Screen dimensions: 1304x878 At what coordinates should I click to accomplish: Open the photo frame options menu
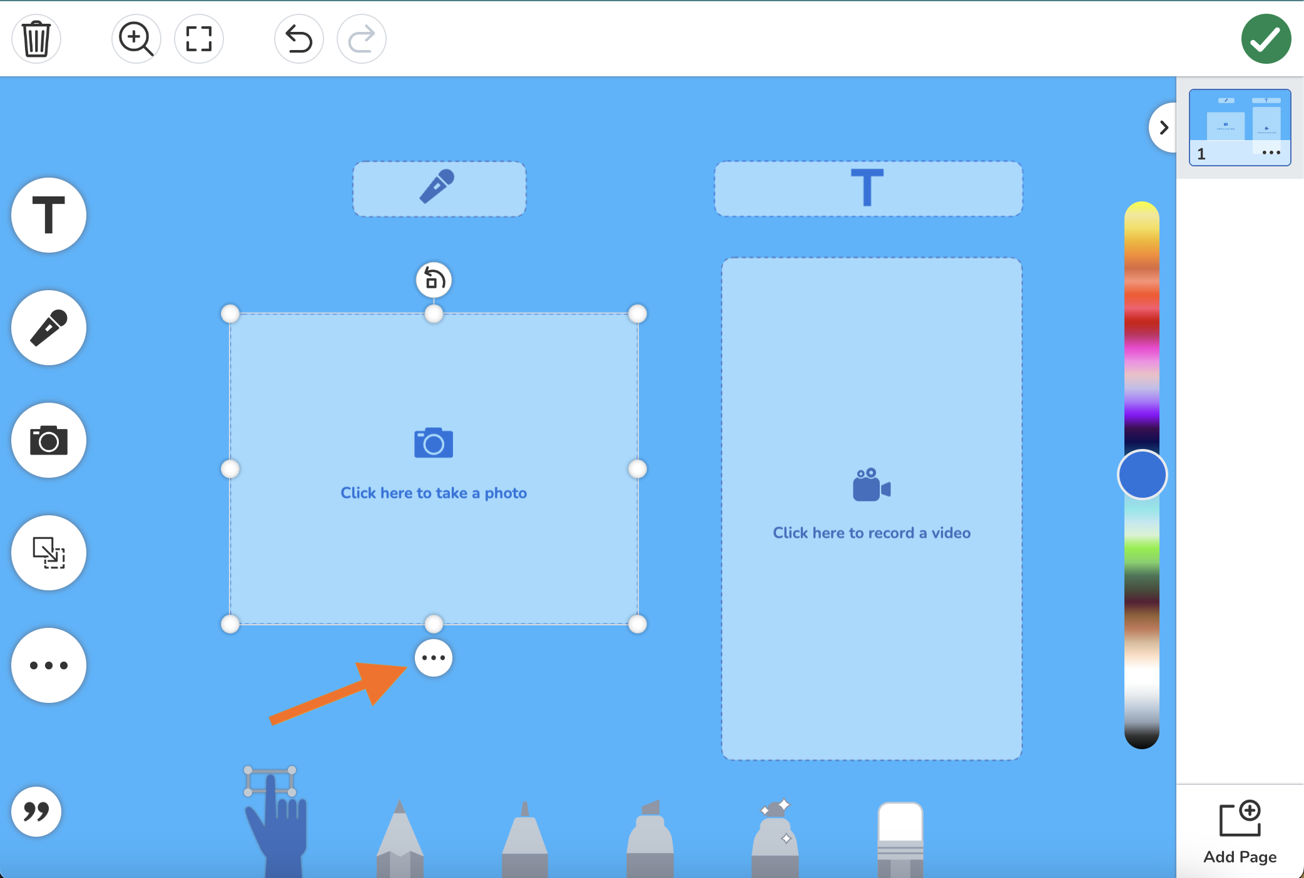coord(434,657)
